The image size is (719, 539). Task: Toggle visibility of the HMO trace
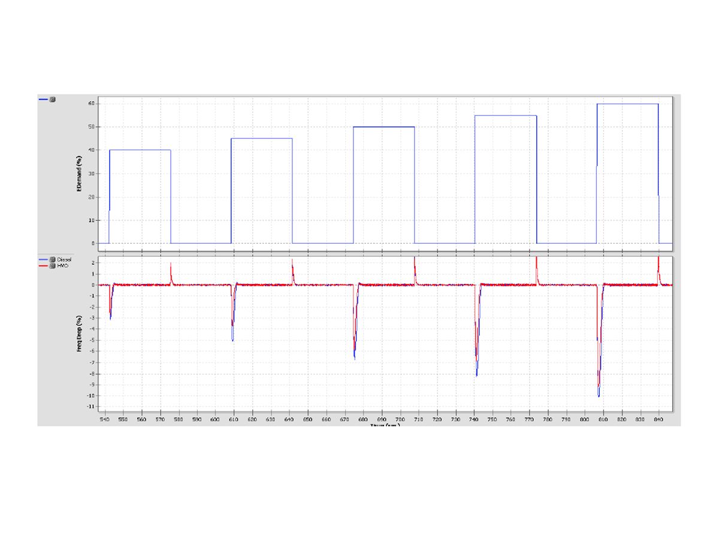point(52,265)
